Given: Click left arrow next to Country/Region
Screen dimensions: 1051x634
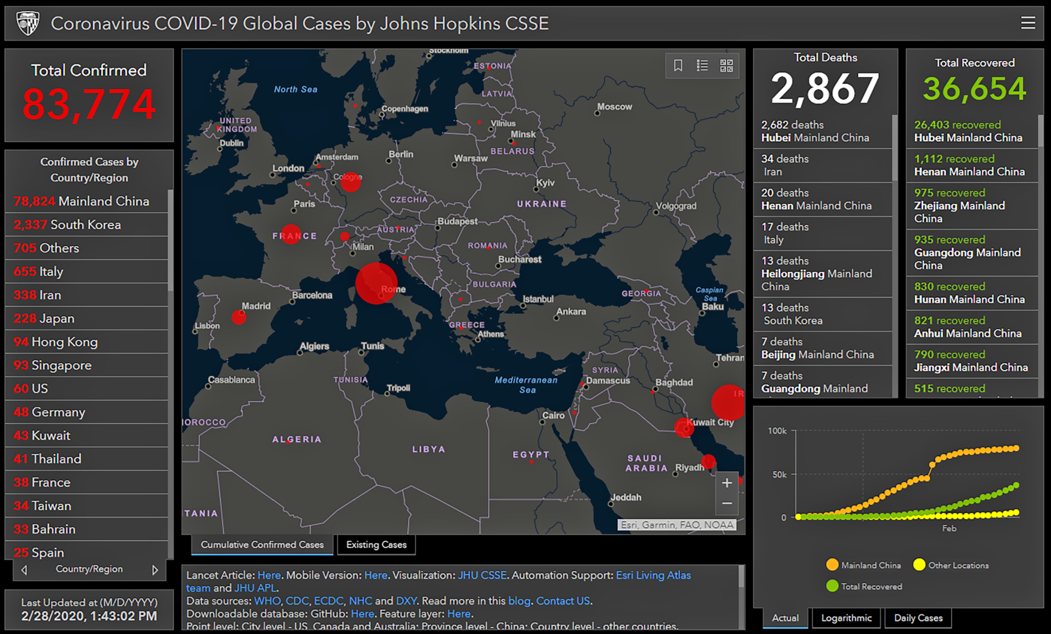Looking at the screenshot, I should [x=24, y=570].
